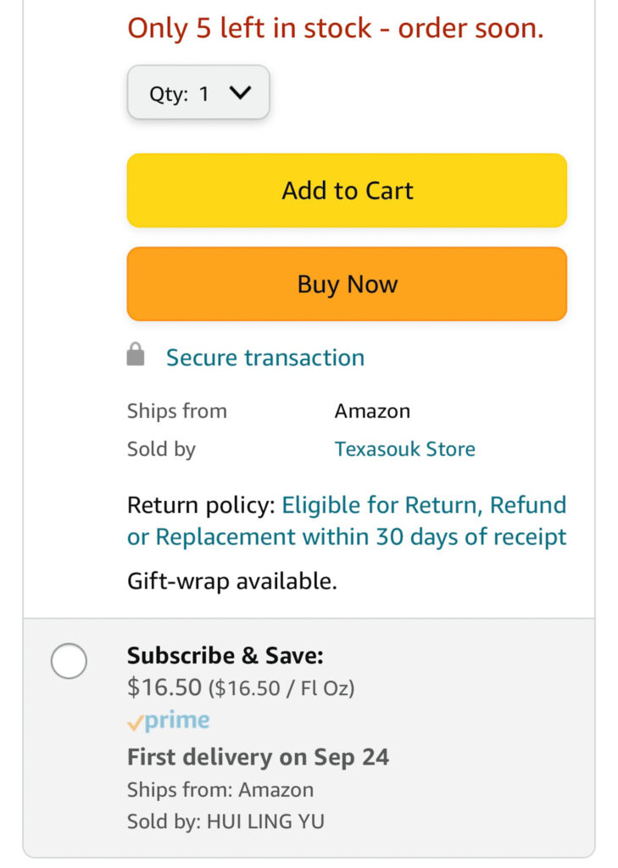Image resolution: width=618 pixels, height=868 pixels.
Task: Click the gray padlock icon
Action: pyautogui.click(x=136, y=356)
